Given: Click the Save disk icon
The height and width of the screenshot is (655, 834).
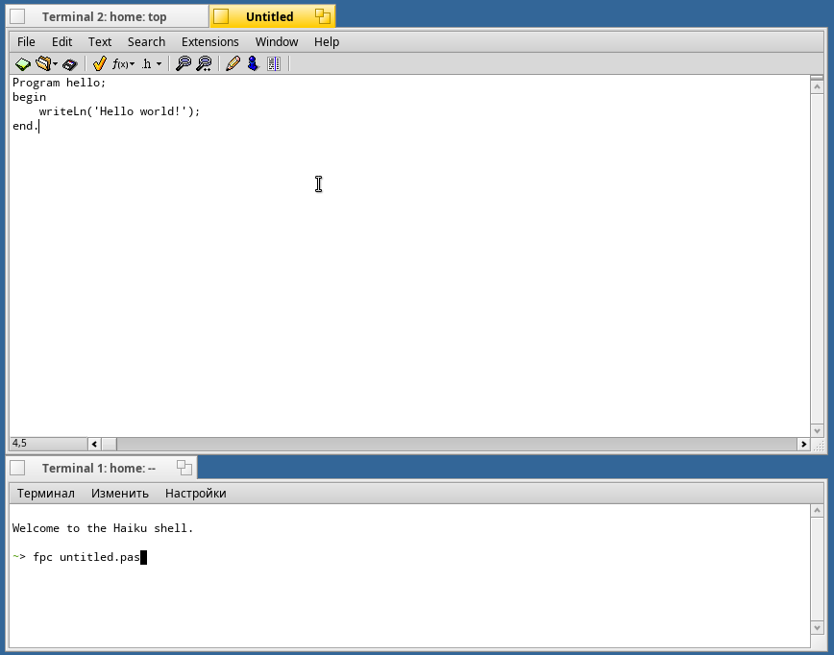Looking at the screenshot, I should 70,64.
